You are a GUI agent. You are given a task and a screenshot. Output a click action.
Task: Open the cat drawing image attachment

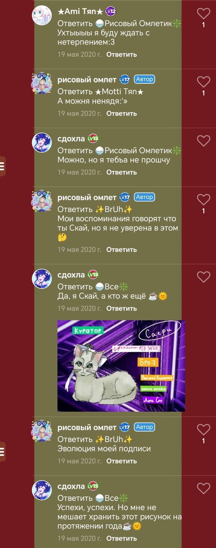pyautogui.click(x=121, y=366)
